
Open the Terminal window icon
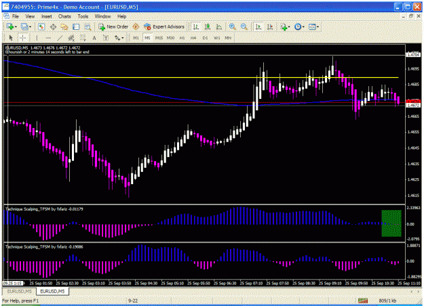tap(76, 26)
